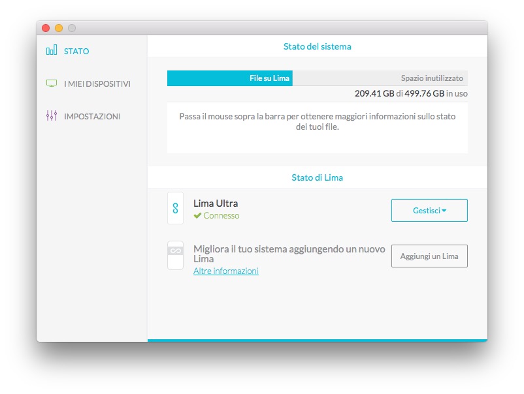
Task: Click the Spazio inutilizzato bar segment
Action: [x=380, y=78]
